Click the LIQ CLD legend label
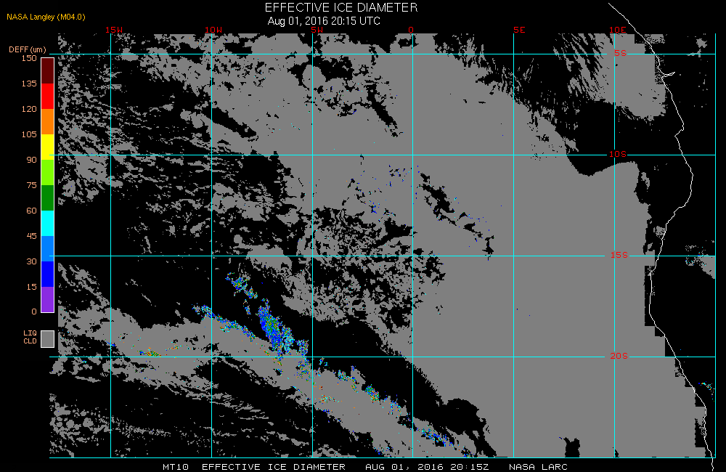Image resolution: width=726 pixels, height=472 pixels. [30, 337]
